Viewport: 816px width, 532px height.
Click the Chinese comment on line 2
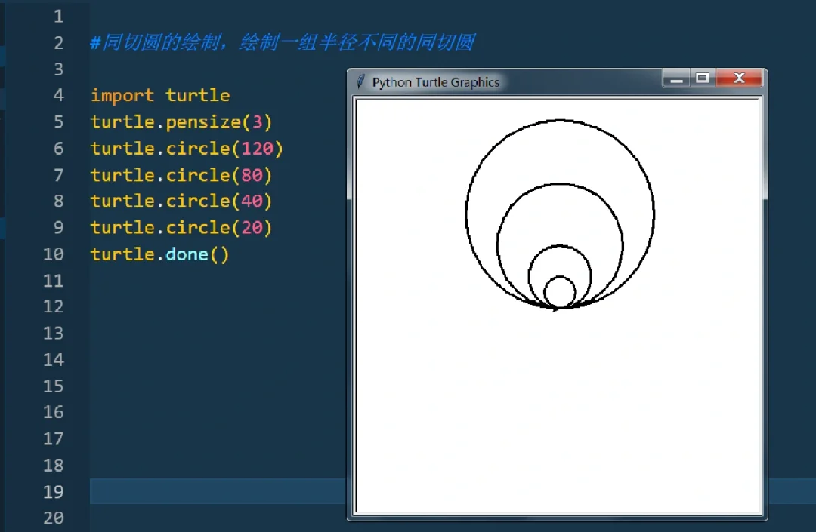point(282,42)
